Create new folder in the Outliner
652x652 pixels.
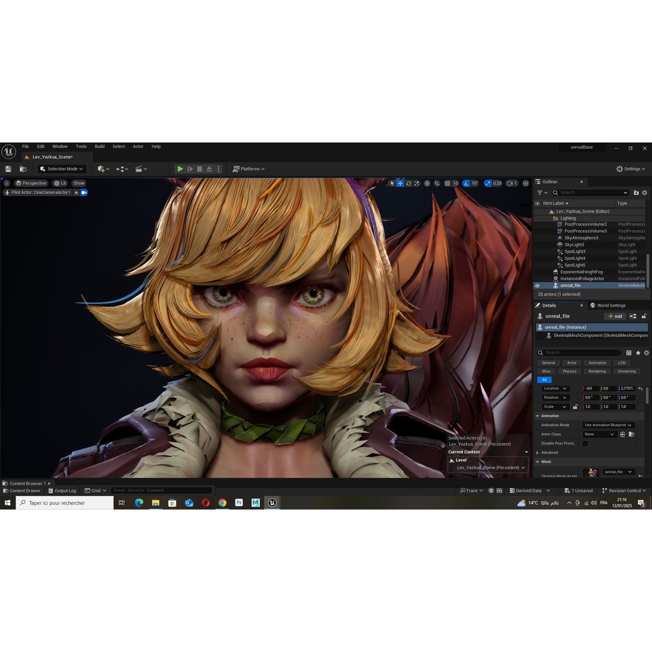636,193
